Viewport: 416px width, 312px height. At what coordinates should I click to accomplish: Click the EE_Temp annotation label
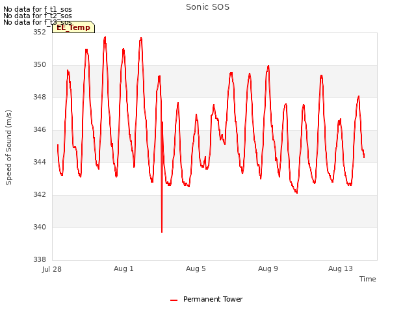pos(73,27)
